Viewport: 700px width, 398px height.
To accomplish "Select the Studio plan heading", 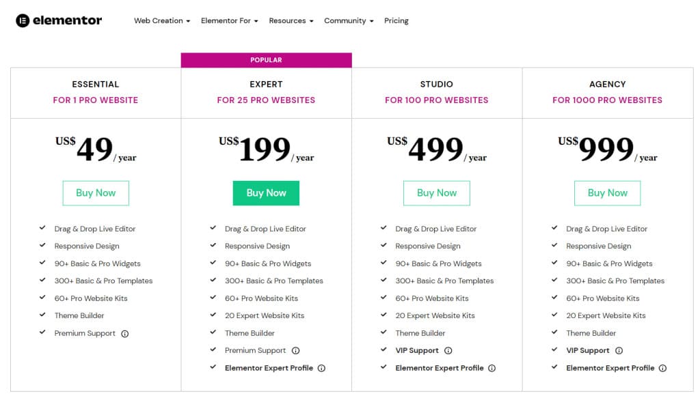I will (437, 84).
